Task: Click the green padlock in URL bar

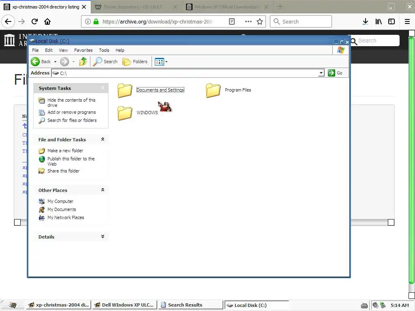Action: [96, 21]
